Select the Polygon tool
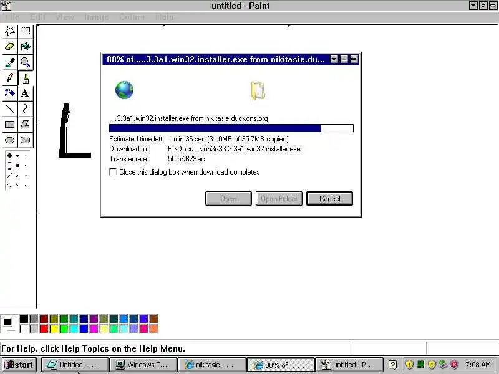This screenshot has height=374, width=499. tap(25, 125)
